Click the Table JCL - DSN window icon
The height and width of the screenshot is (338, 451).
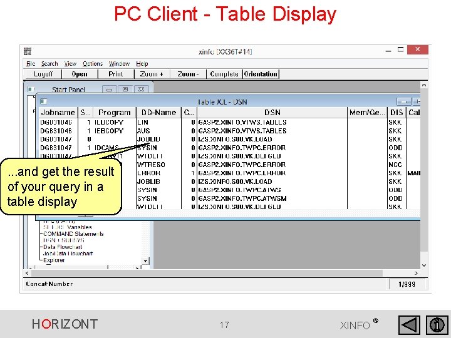[43, 101]
